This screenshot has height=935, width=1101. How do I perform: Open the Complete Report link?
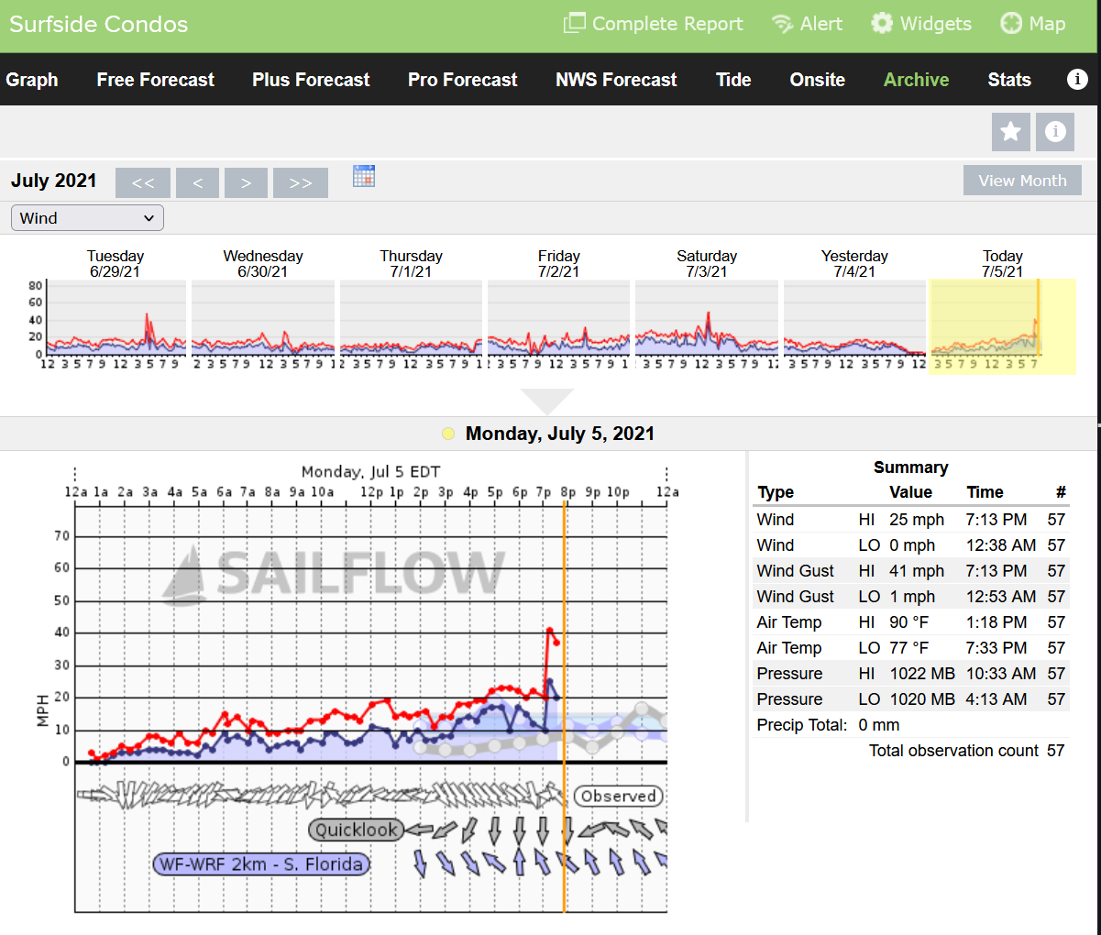tap(653, 24)
